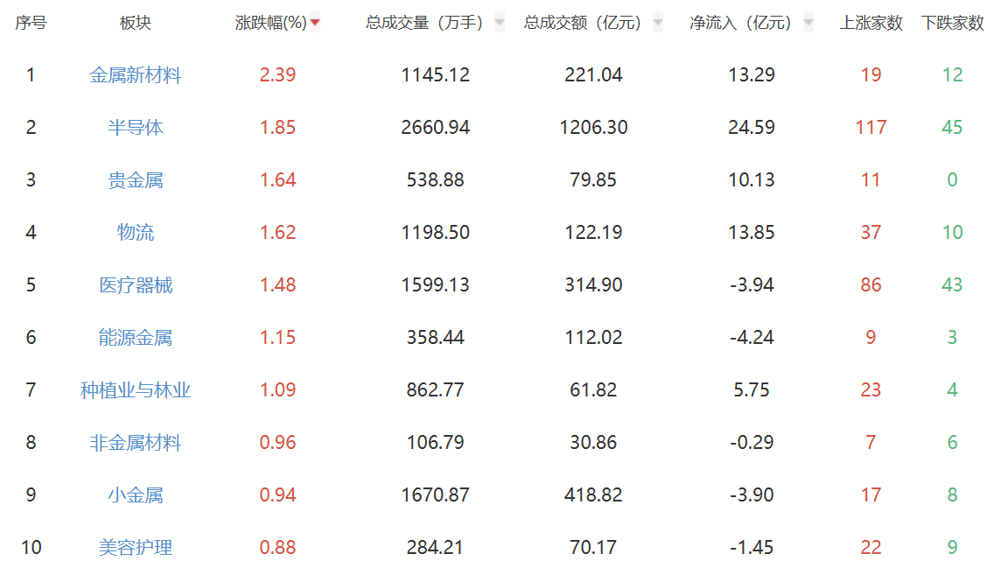Viewport: 1001px width, 568px height.
Task: Click the 种植业与林业 sector link
Action: click(x=136, y=390)
